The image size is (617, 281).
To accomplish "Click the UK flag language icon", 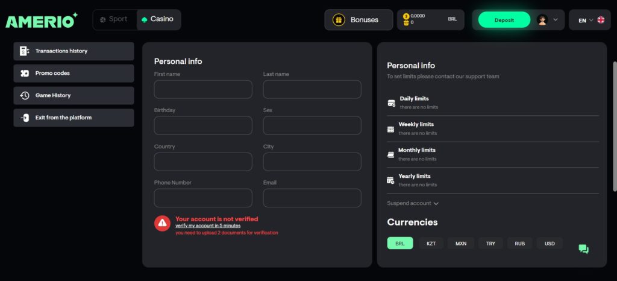I will click(601, 20).
